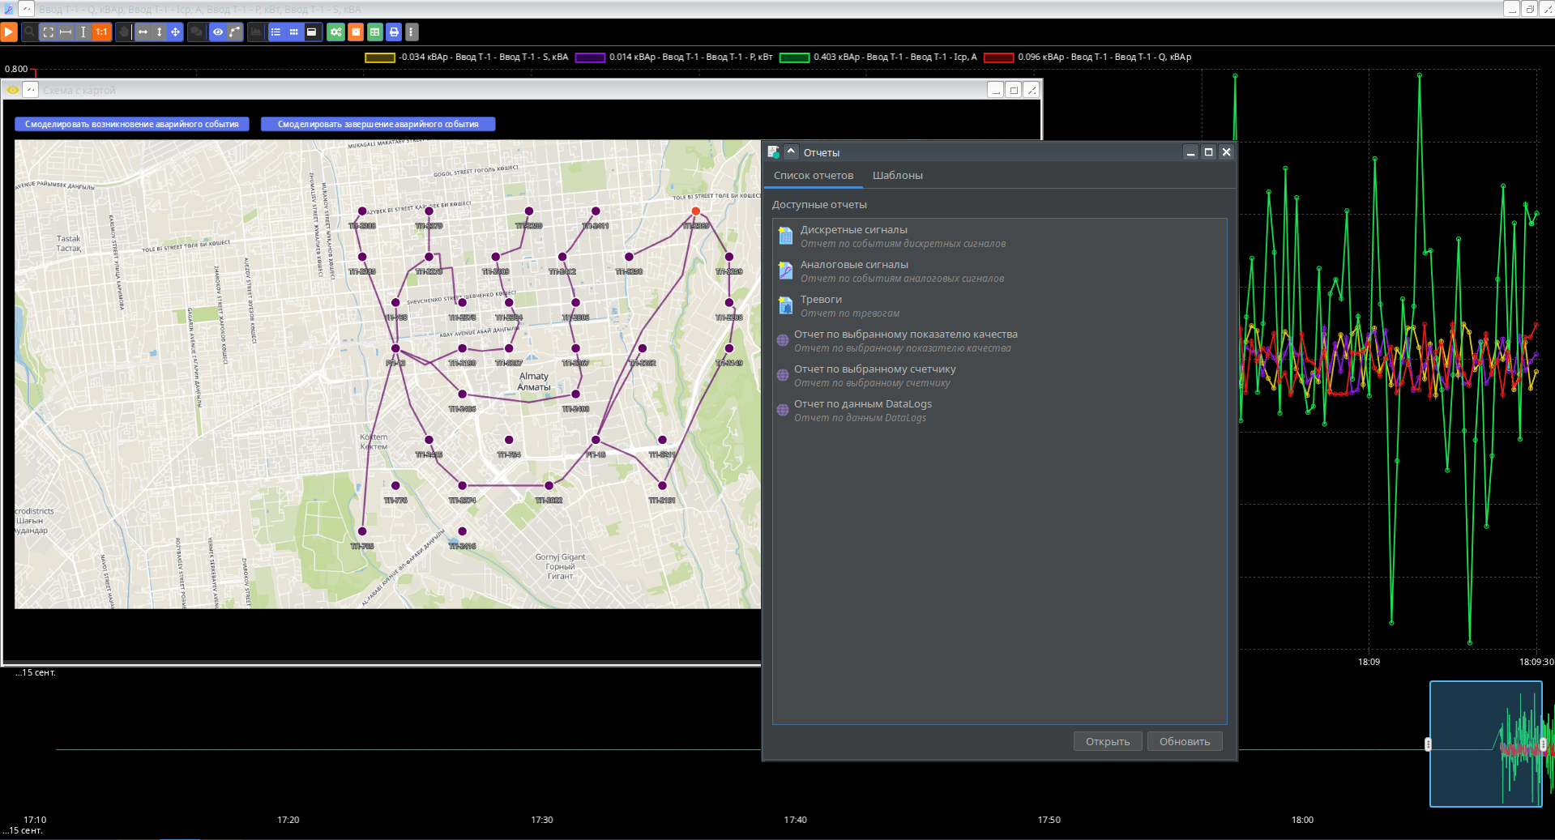This screenshot has width=1555, height=840.
Task: Click the Открыть button
Action: click(x=1108, y=741)
